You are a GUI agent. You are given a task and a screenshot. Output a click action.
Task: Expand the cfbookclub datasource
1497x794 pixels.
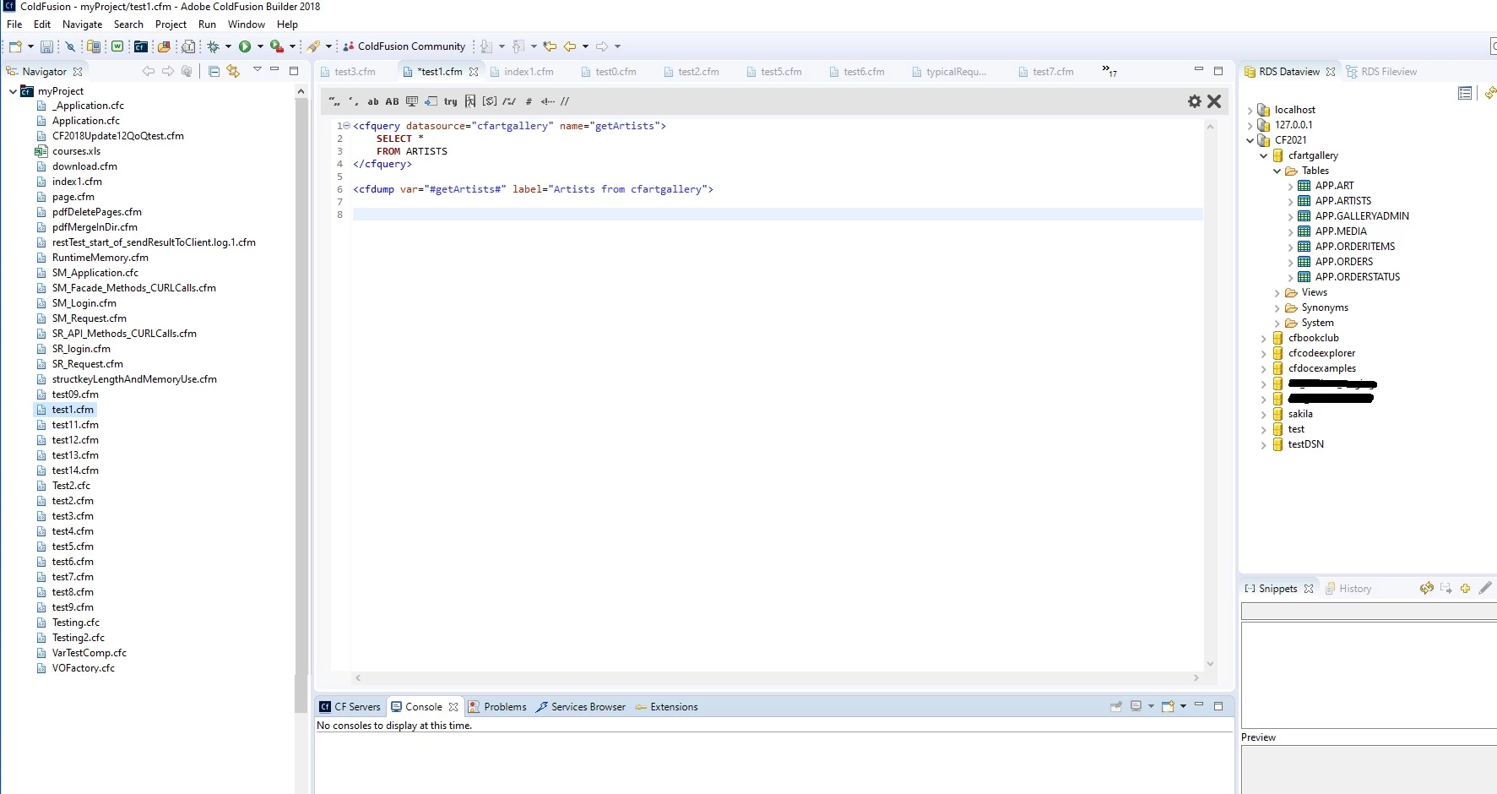[x=1264, y=339]
